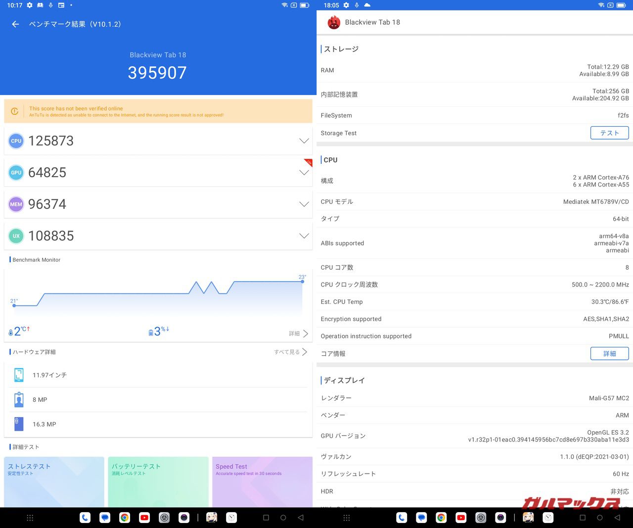The width and height of the screenshot is (633, 528).
Task: Open すべて見る in the ハードウェア詳細 section
Action: pyautogui.click(x=290, y=352)
